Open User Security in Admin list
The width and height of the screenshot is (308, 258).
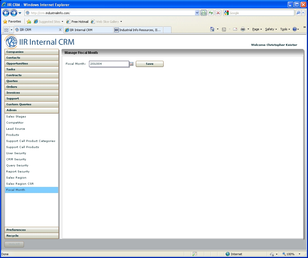[16, 153]
